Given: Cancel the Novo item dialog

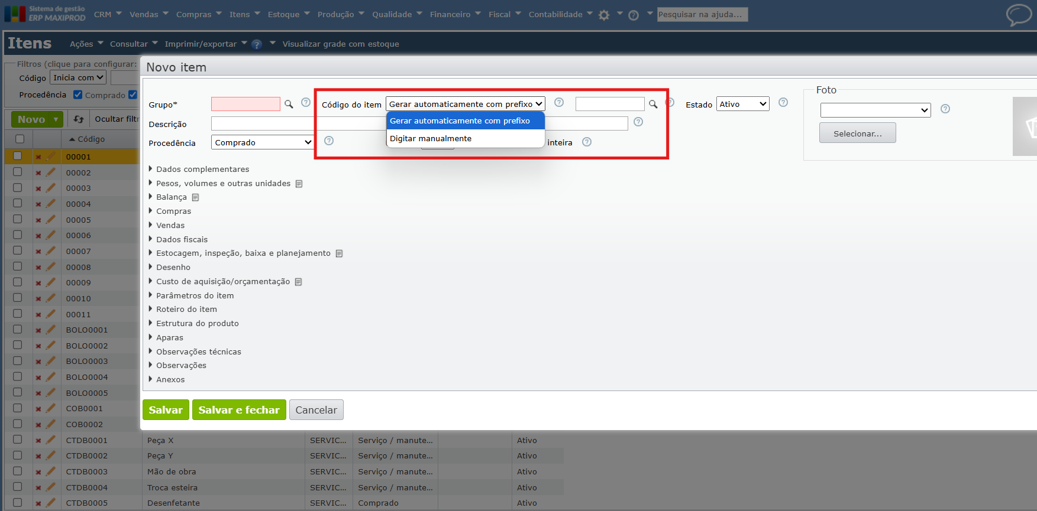Looking at the screenshot, I should [316, 410].
